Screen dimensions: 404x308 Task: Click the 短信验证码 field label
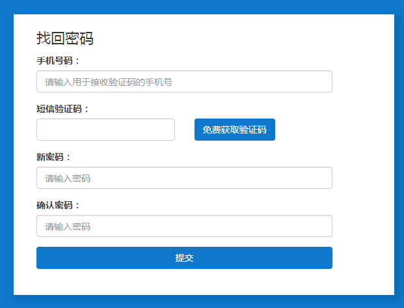62,109
